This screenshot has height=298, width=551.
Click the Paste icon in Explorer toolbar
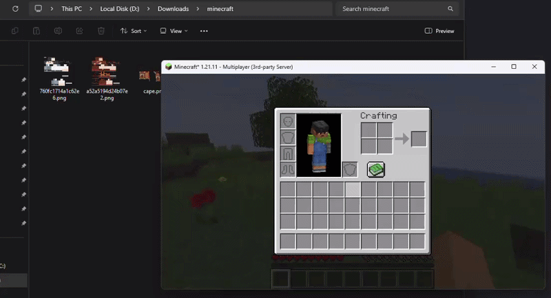37,31
